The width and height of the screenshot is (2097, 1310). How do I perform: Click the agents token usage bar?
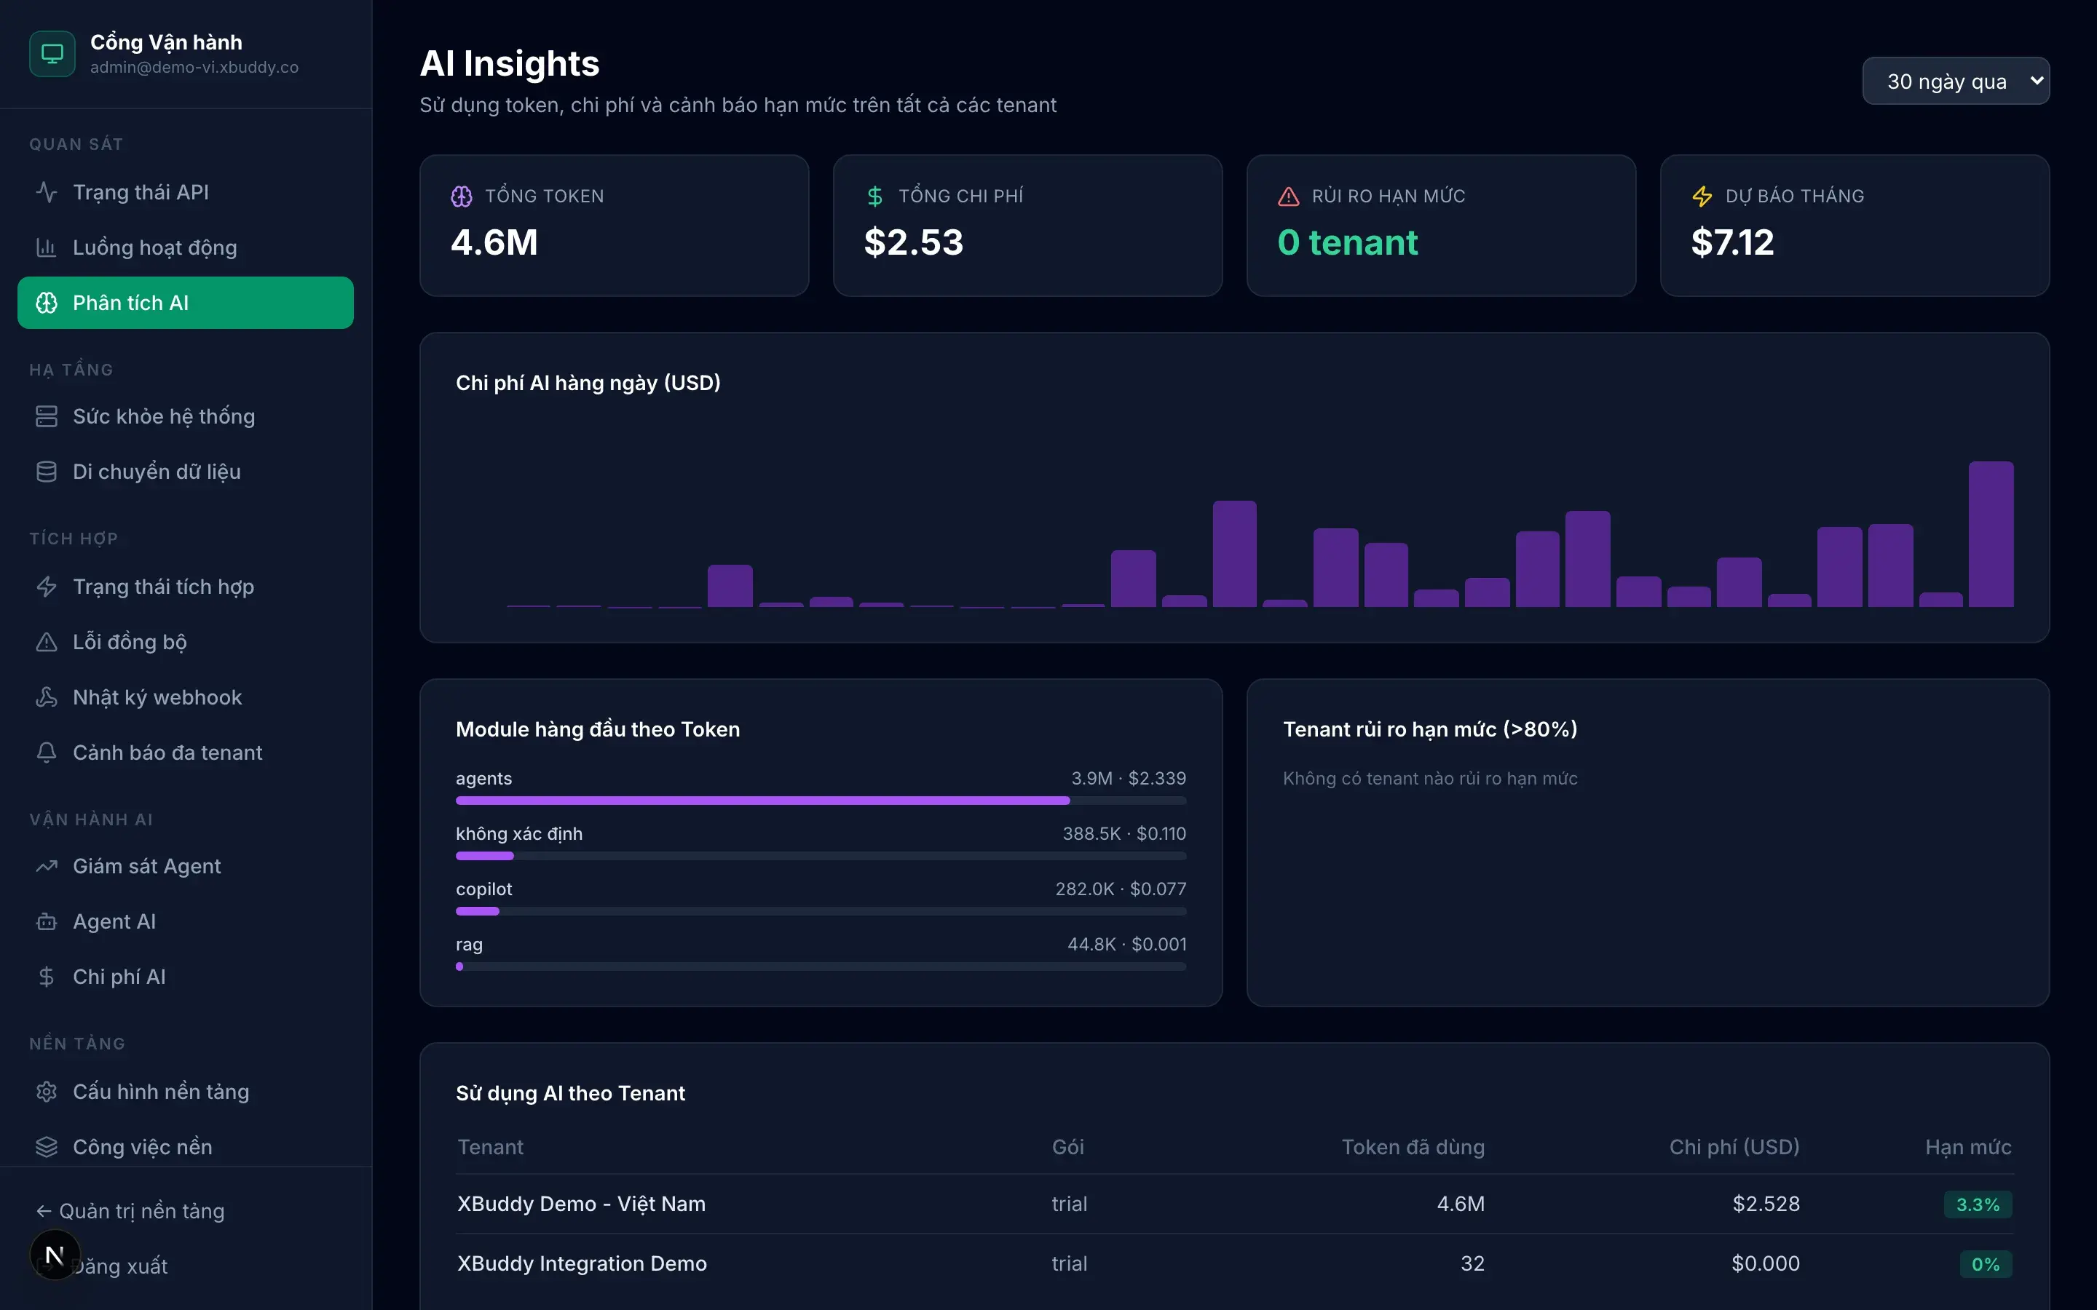point(821,801)
